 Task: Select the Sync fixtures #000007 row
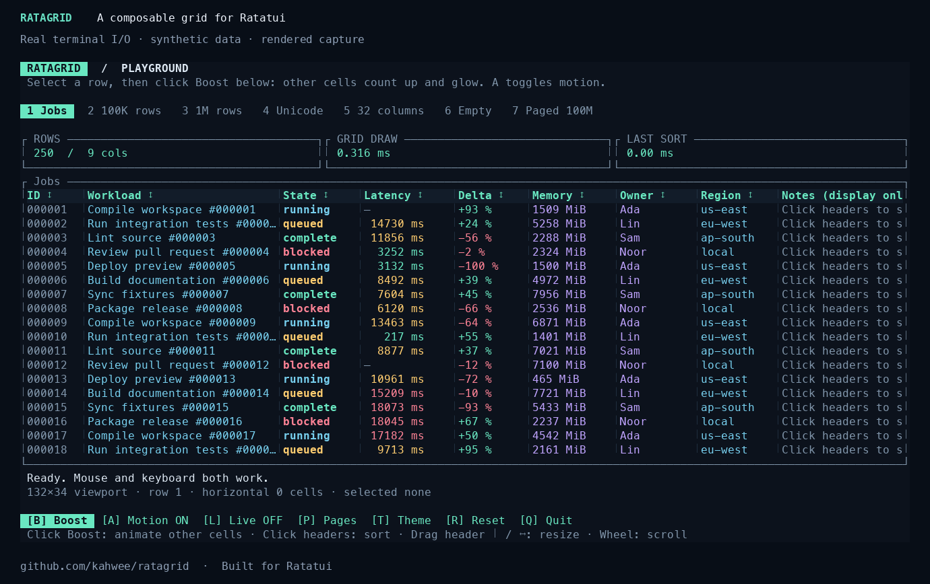pyautogui.click(x=465, y=294)
